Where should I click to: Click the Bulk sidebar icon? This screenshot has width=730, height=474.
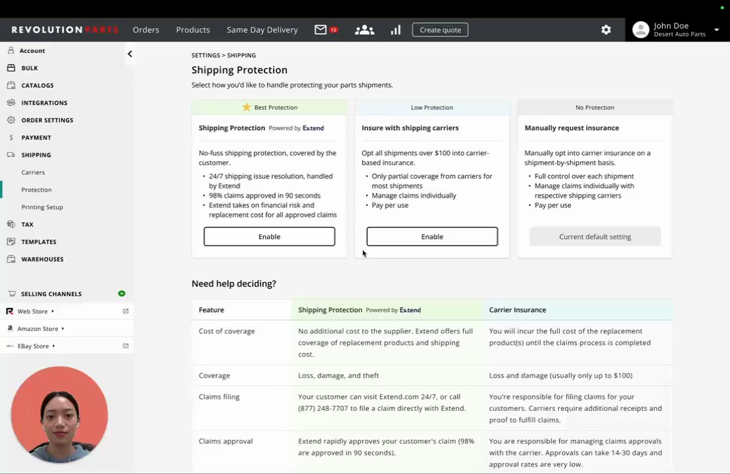click(11, 68)
